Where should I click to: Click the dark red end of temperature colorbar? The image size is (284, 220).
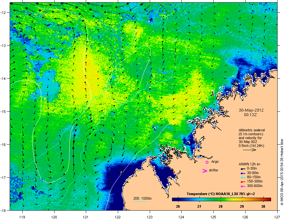tap(269, 200)
